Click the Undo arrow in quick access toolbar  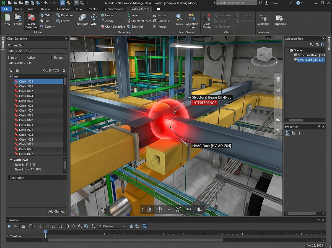[x=46, y=3]
